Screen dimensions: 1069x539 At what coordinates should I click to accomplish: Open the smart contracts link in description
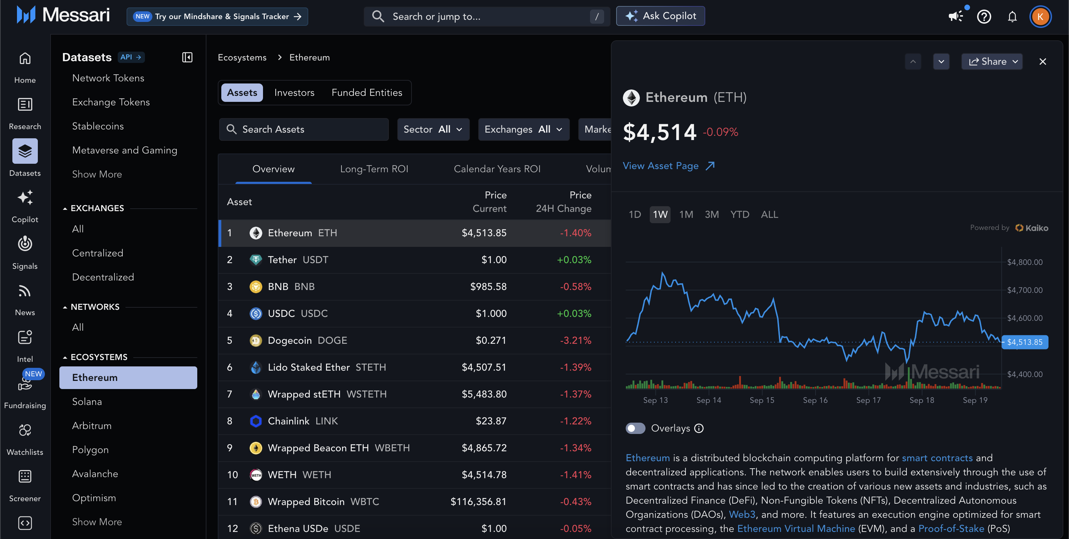point(937,458)
